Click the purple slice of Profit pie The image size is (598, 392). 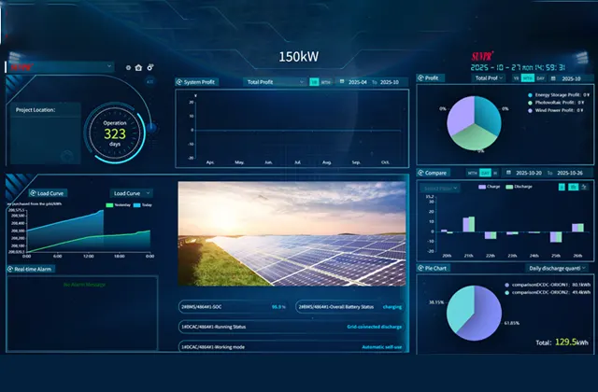pos(459,115)
